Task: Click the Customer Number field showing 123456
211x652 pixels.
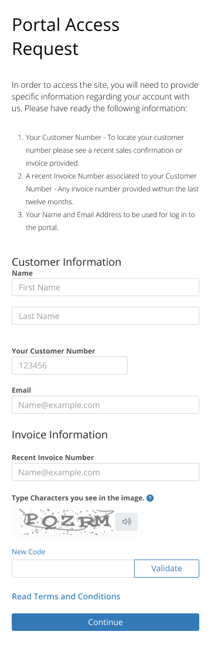Action: pos(70,365)
